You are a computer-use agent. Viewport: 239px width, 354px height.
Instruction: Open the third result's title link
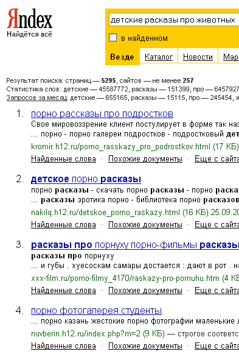(135, 245)
